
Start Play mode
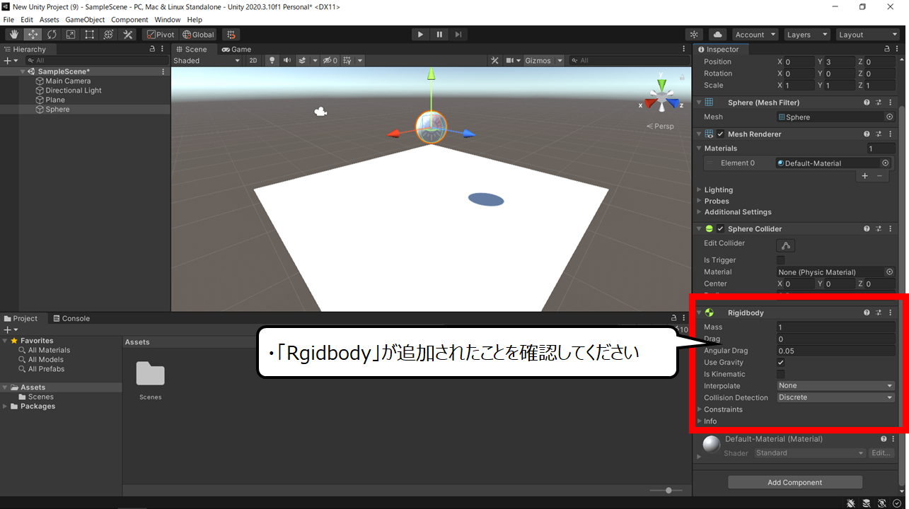[420, 35]
